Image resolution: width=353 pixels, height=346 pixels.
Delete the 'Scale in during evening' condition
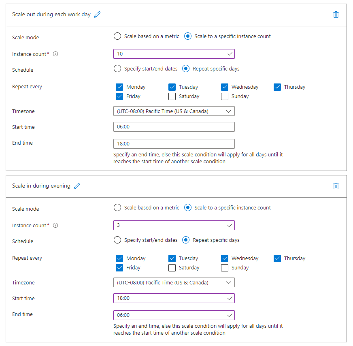click(x=336, y=186)
